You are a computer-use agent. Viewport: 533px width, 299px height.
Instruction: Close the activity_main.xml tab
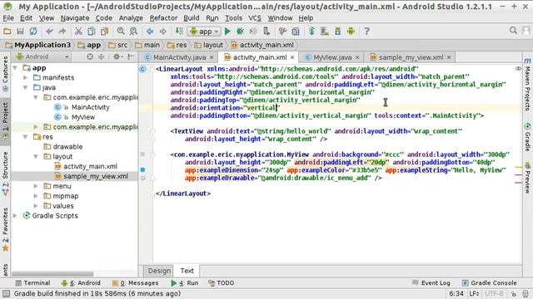tap(292, 57)
